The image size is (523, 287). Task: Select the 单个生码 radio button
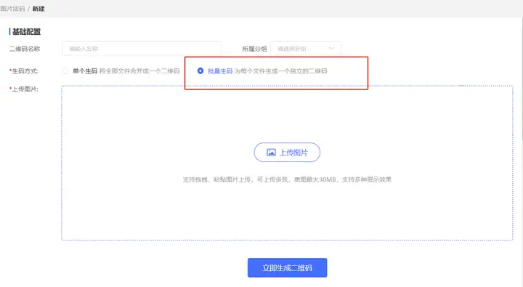click(x=65, y=70)
